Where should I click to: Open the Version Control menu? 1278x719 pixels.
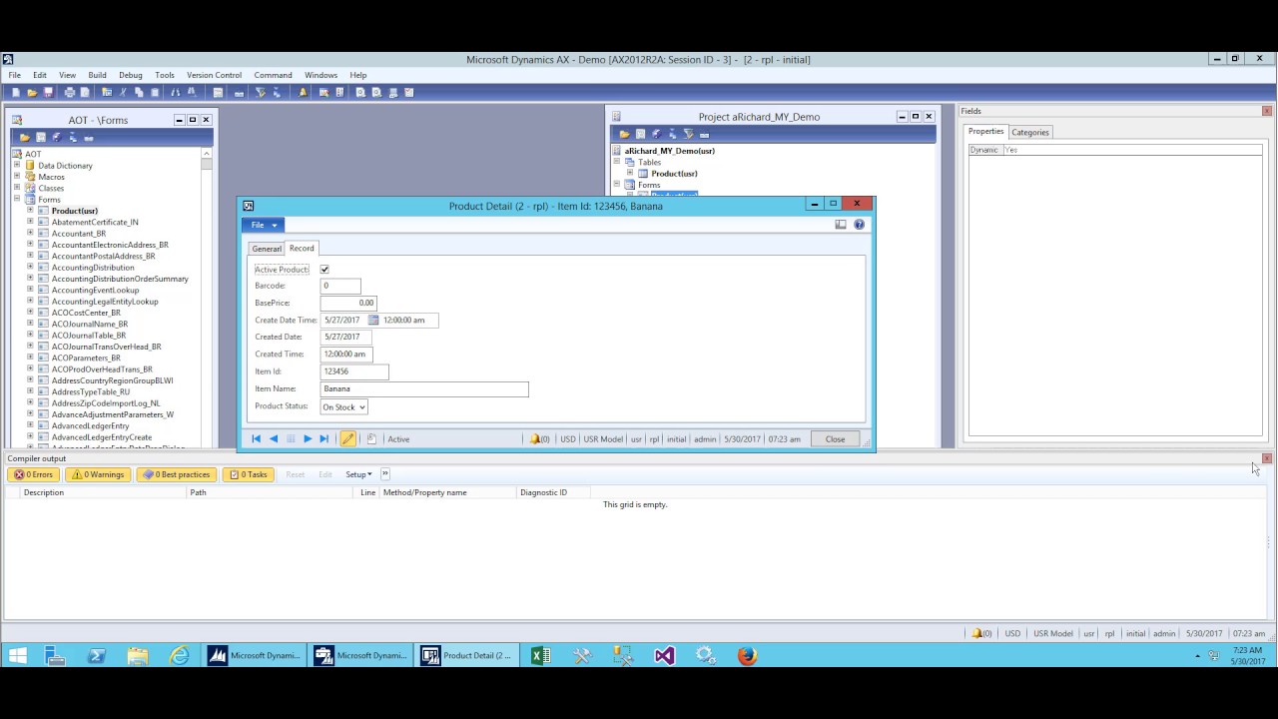click(214, 75)
